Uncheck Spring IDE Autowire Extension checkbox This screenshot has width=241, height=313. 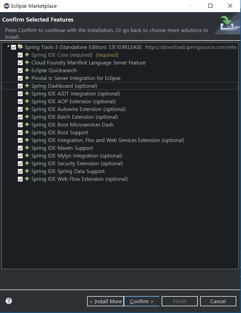[x=20, y=110]
